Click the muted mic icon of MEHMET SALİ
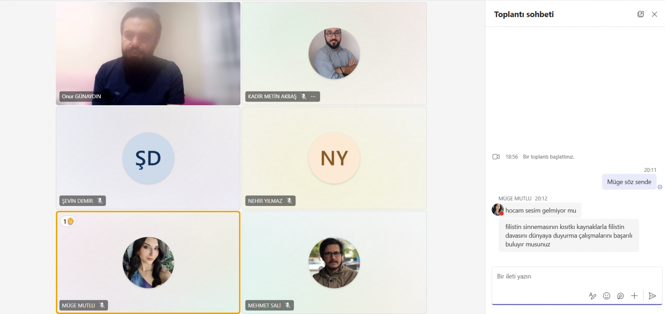This screenshot has height=314, width=665. coord(288,305)
